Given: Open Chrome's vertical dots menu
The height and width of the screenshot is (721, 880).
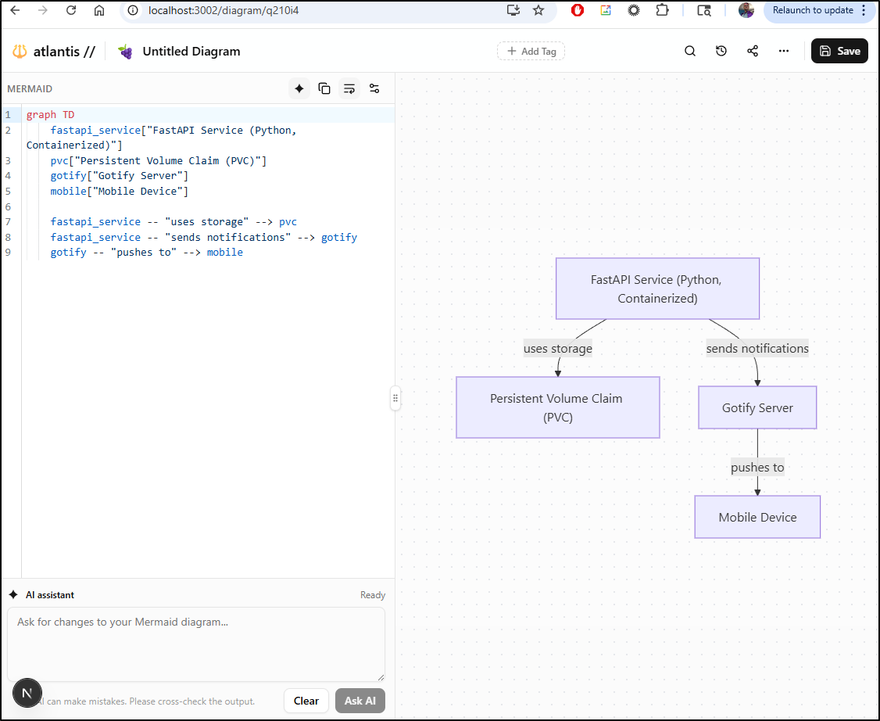Looking at the screenshot, I should (864, 10).
